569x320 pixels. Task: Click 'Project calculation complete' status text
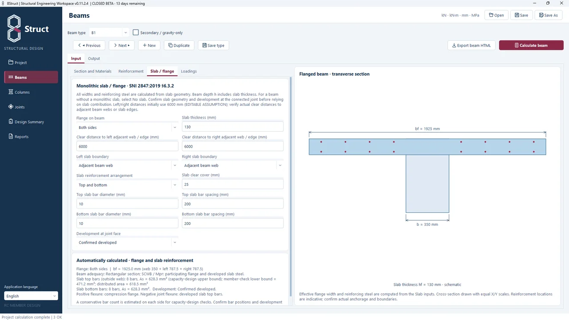click(x=27, y=317)
